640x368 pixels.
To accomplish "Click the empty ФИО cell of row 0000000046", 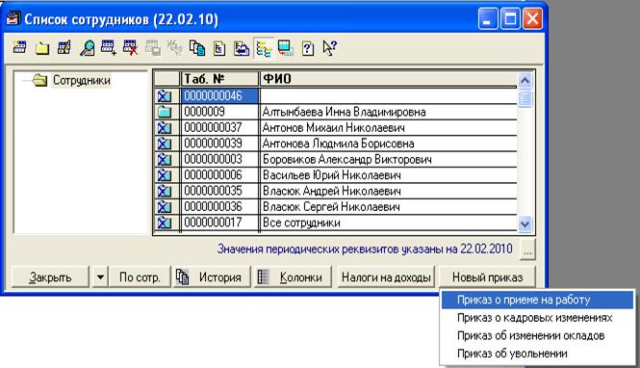I will click(x=388, y=96).
